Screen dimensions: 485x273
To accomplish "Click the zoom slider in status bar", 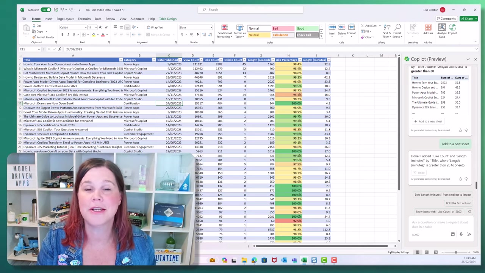I will pos(456,252).
